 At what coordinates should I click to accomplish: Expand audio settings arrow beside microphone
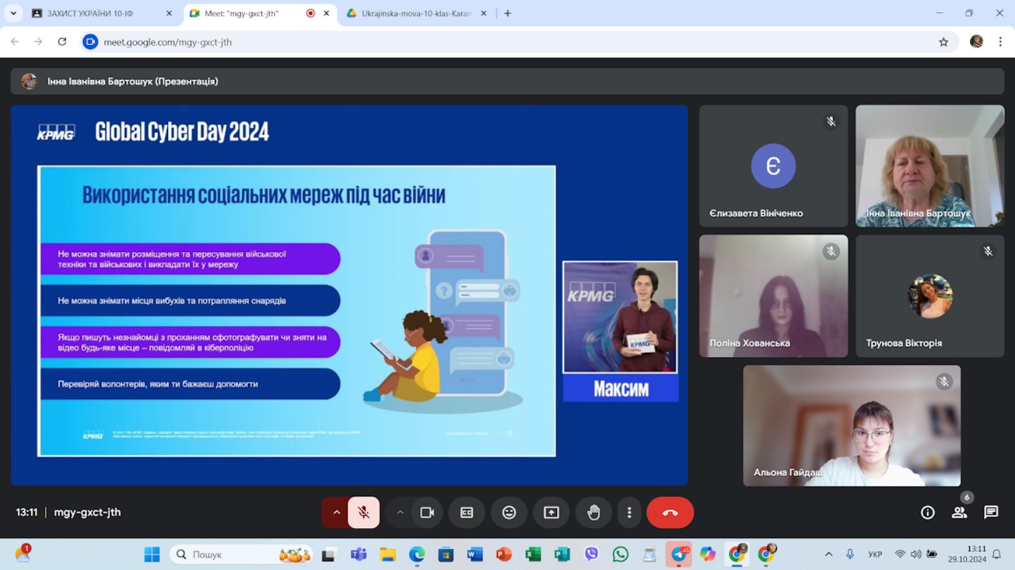tap(337, 512)
